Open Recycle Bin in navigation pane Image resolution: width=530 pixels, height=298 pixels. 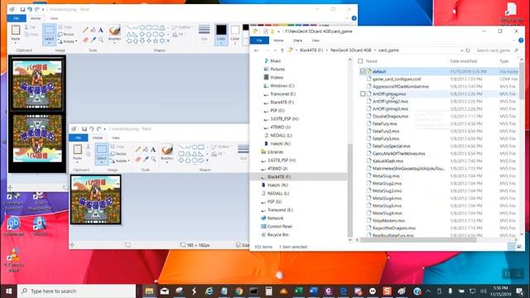278,234
